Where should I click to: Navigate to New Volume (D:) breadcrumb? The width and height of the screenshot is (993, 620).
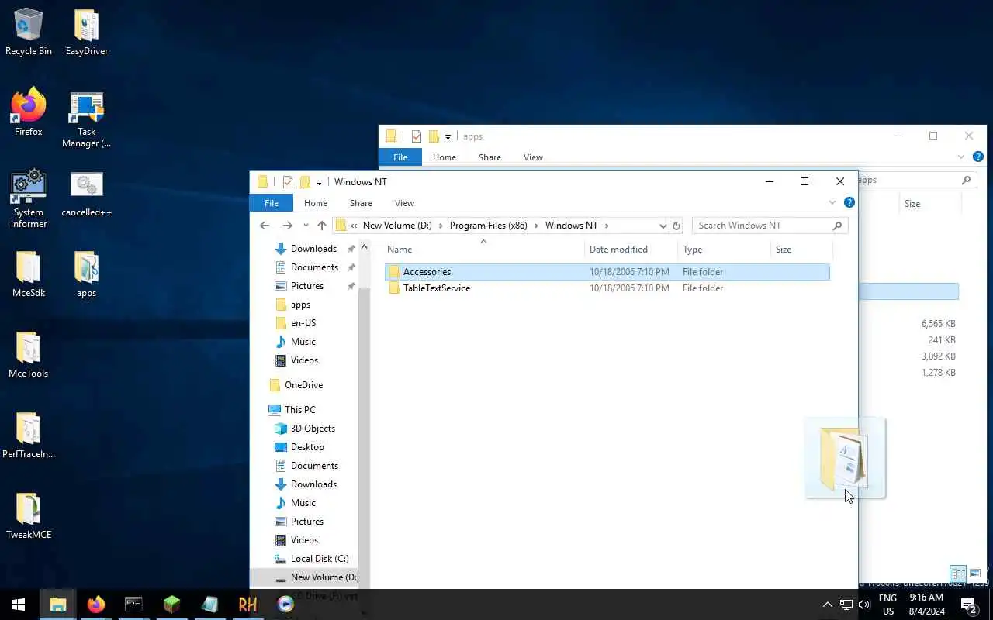coord(397,226)
